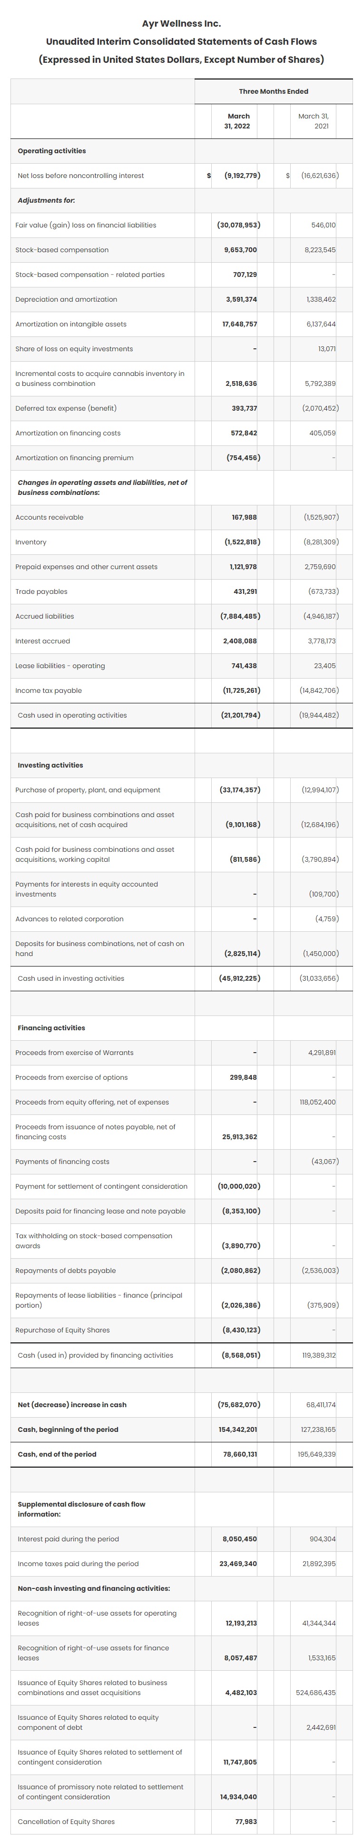Viewport: 363px width, 1844px height.
Task: Select the 2022 stock-based compensation value 9,653,700
Action: (240, 250)
